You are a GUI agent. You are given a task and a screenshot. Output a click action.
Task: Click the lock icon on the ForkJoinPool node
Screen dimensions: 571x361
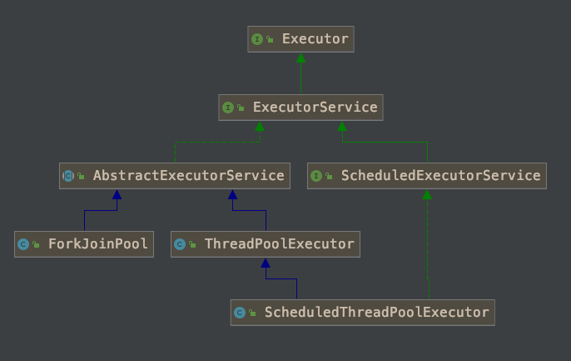pos(36,244)
